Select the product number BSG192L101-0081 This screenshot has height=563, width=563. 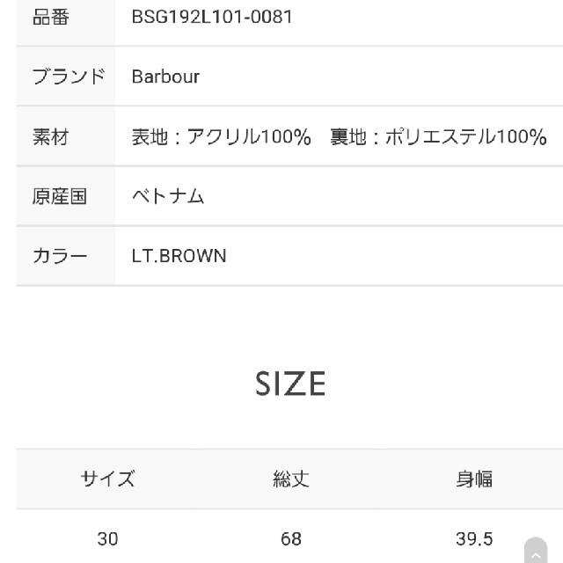click(212, 17)
